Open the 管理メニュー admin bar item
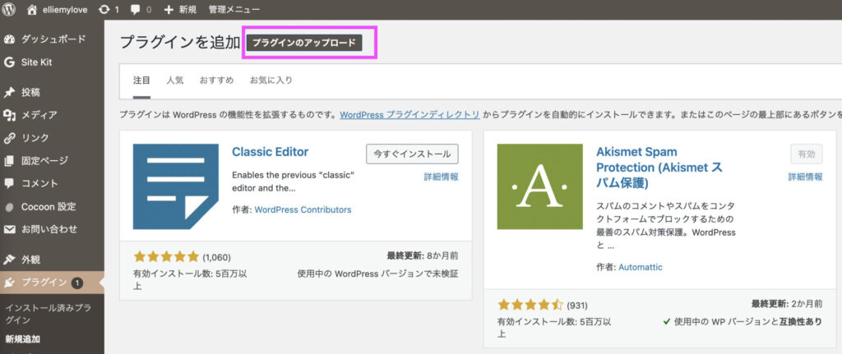The width and height of the screenshot is (842, 354). click(234, 9)
